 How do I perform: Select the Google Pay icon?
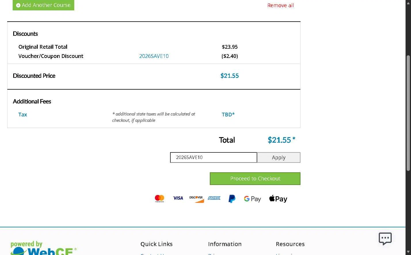click(252, 199)
